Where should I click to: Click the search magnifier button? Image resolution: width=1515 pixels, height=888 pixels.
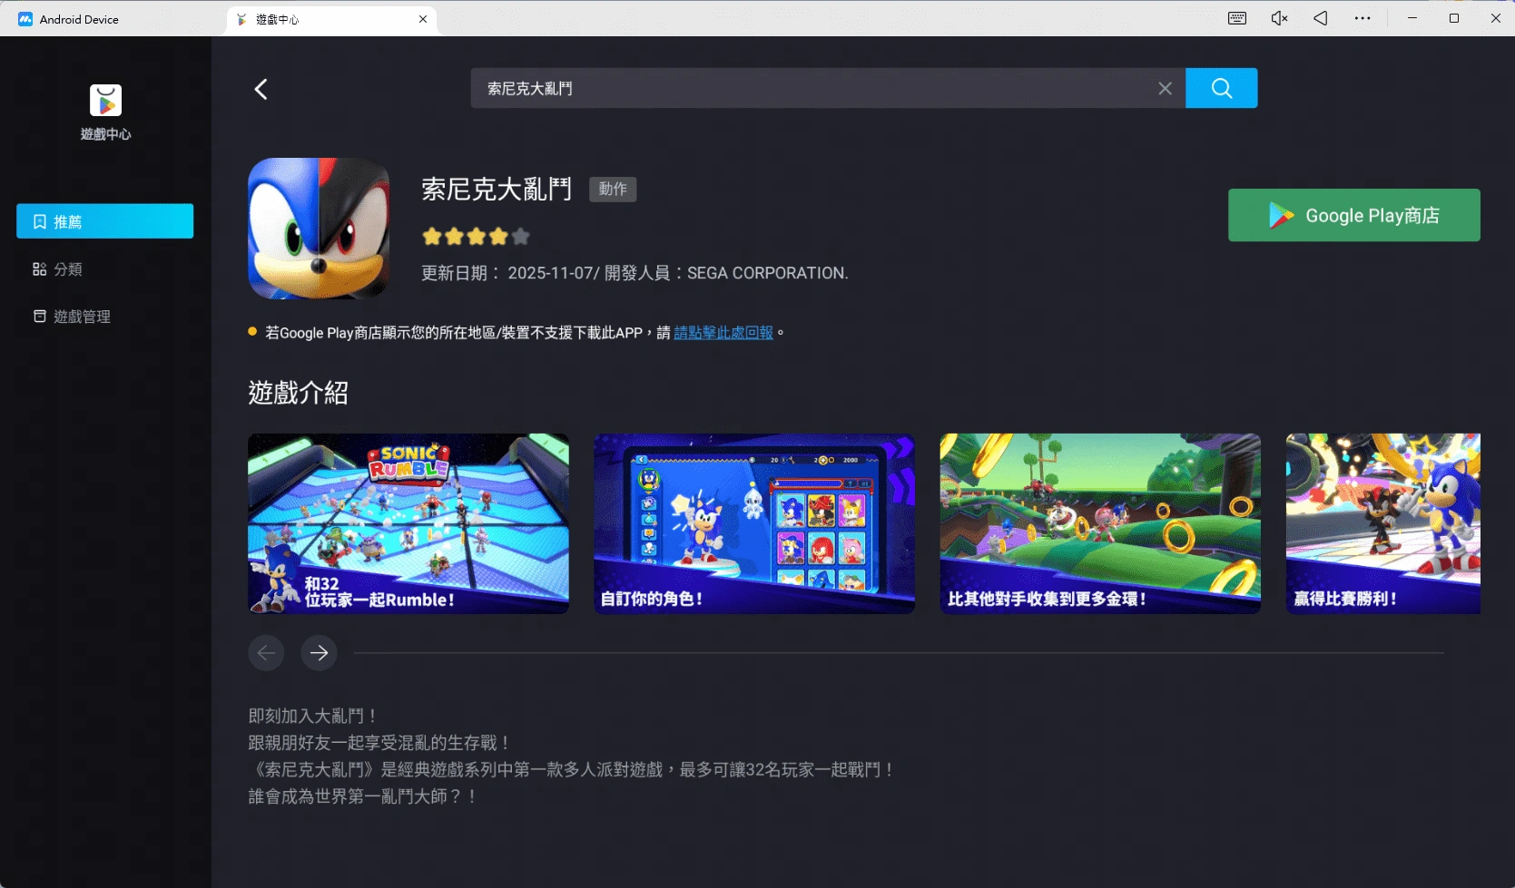click(x=1220, y=88)
